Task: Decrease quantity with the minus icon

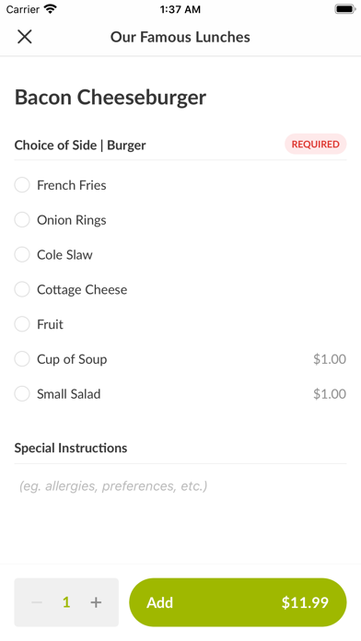Action: 37,602
